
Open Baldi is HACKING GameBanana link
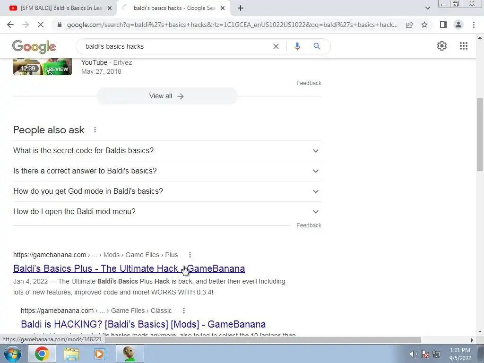tap(143, 324)
